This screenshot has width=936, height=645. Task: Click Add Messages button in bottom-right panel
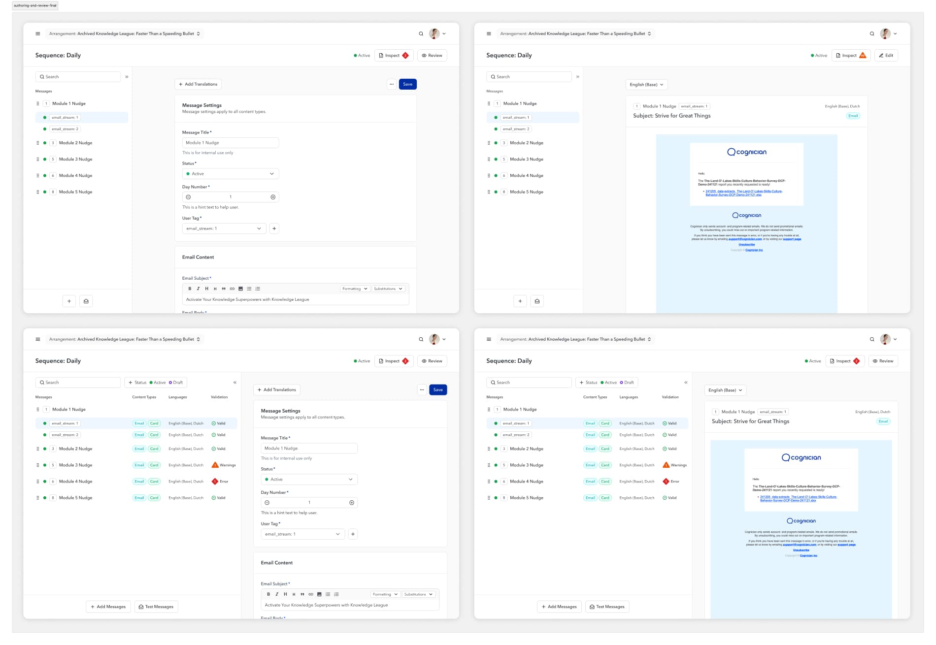pos(559,607)
